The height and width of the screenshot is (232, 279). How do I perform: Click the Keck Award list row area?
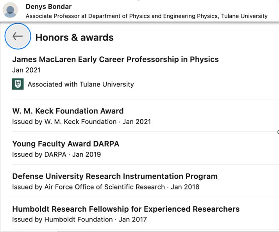click(145, 116)
